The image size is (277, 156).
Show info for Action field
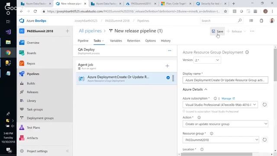pos(199,117)
